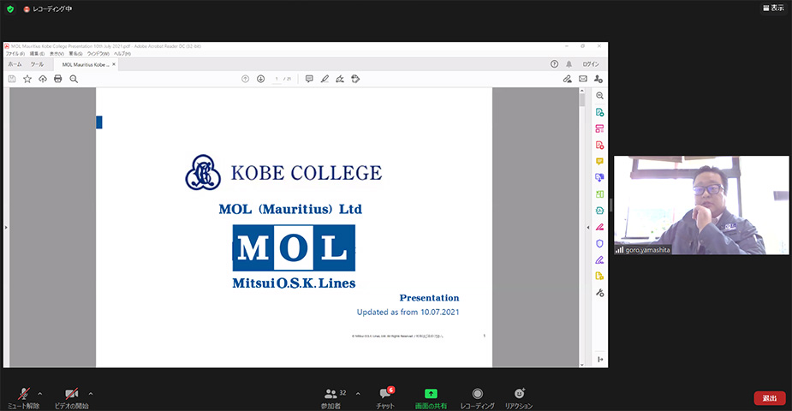Open the blue Combine Files tool icon
The height and width of the screenshot is (411, 792).
point(599,178)
